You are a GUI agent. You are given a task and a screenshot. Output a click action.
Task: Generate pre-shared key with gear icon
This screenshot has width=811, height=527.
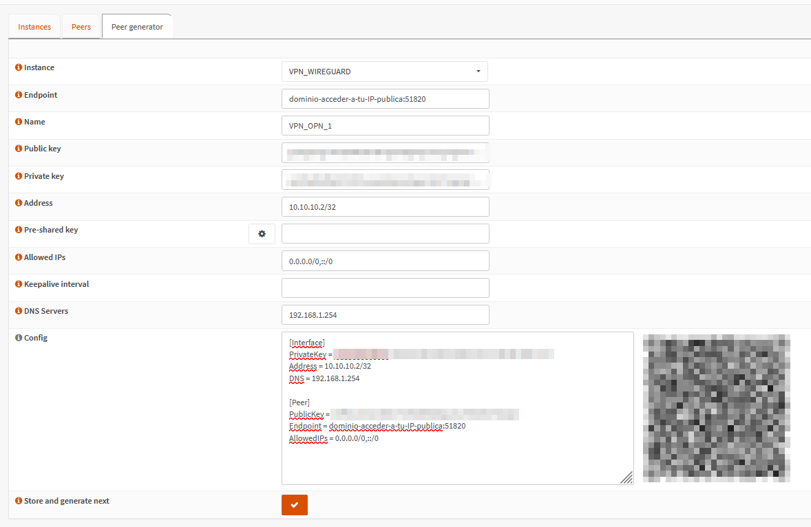point(262,234)
